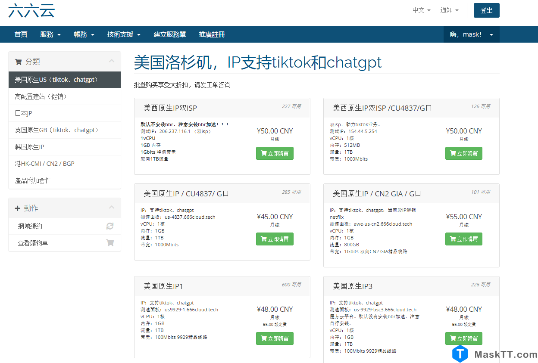Collapse the 分類 panel chevron
Image resolution: width=538 pixels, height=363 pixels.
[x=112, y=61]
